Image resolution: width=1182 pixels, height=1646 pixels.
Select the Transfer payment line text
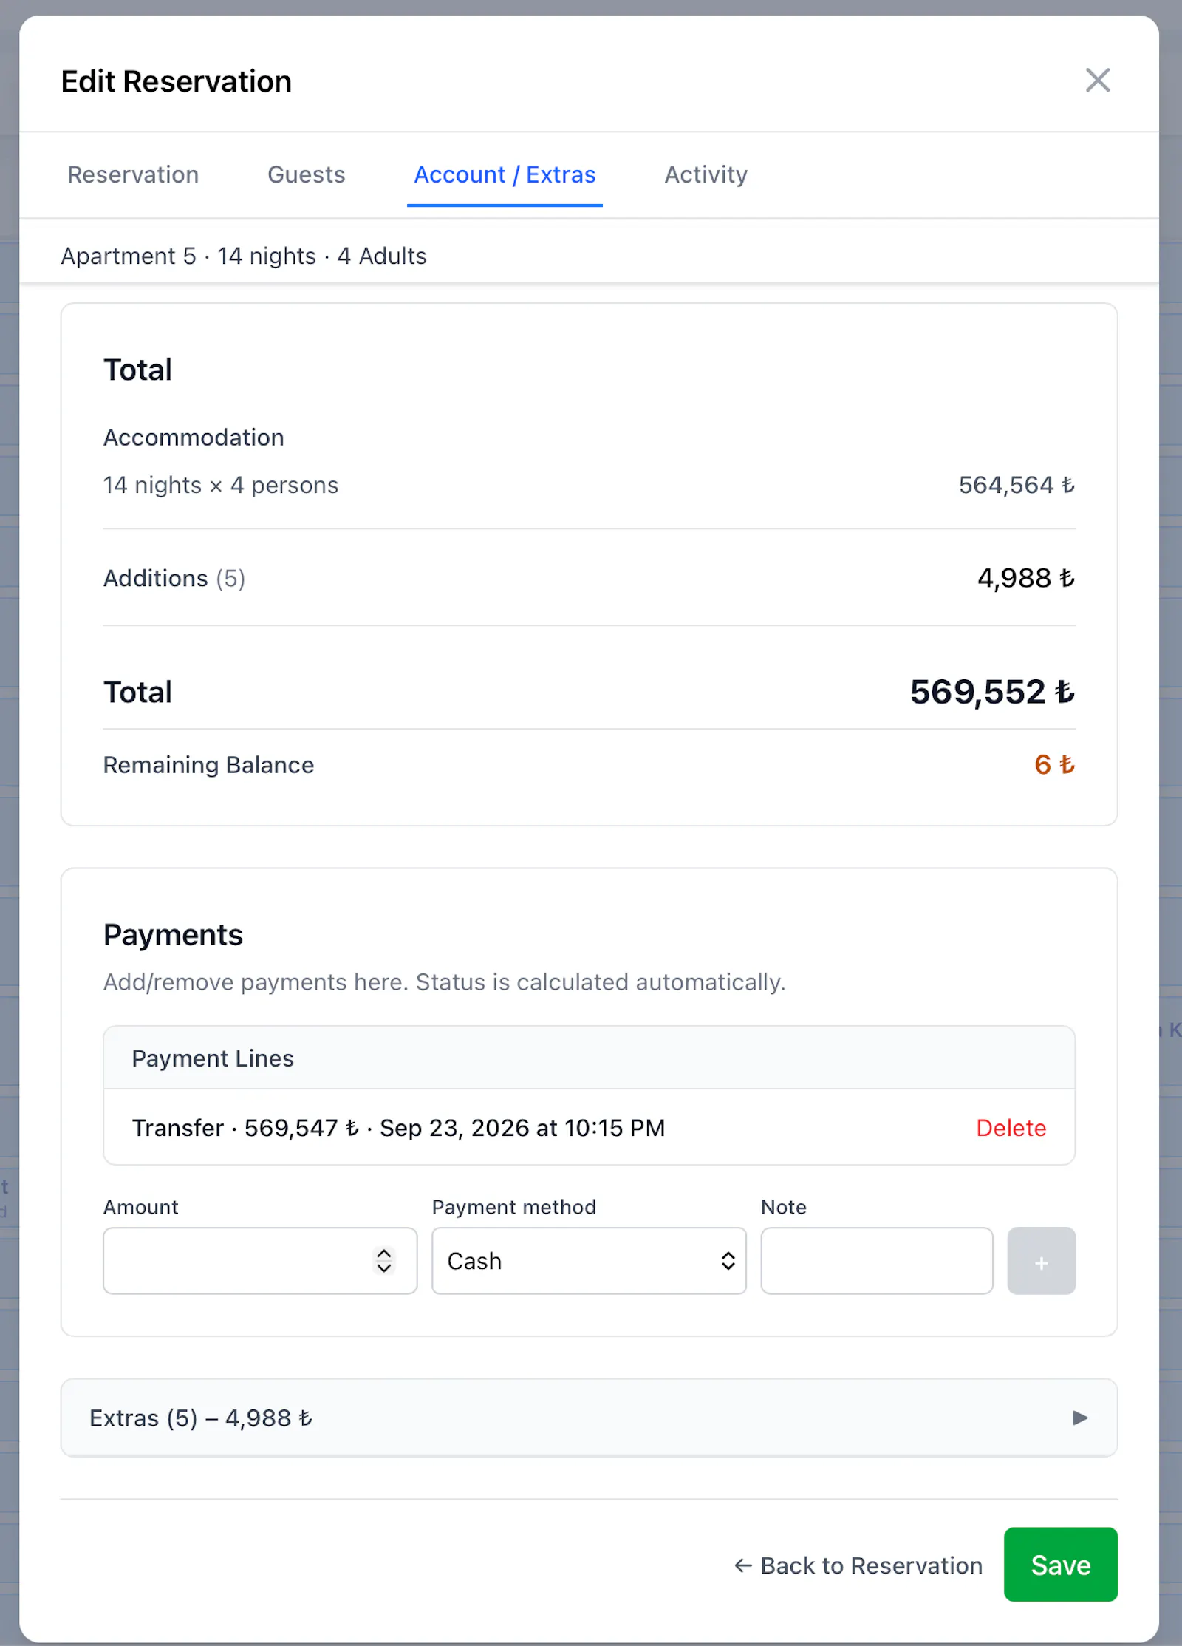pyautogui.click(x=399, y=1128)
